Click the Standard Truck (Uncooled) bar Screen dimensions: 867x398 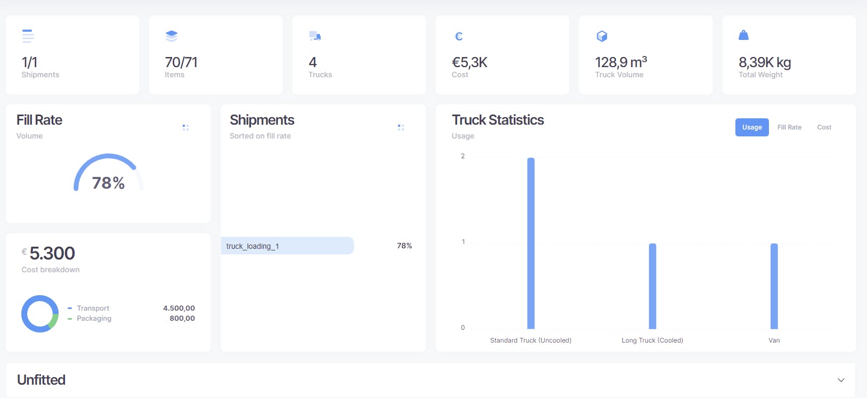coord(531,243)
